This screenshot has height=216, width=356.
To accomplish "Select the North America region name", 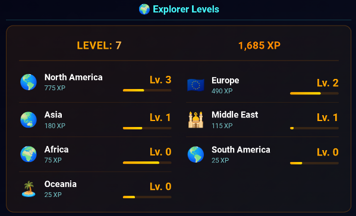I will click(x=73, y=77).
